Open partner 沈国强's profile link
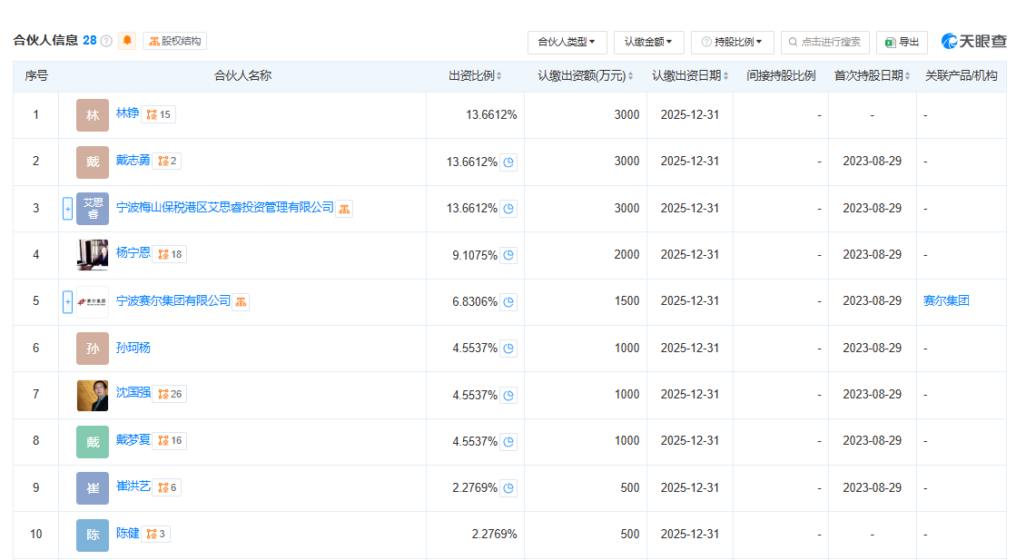This screenshot has width=1016, height=560. [x=133, y=393]
